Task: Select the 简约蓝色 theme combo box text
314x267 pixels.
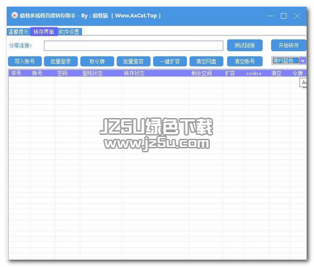Action: click(x=286, y=60)
